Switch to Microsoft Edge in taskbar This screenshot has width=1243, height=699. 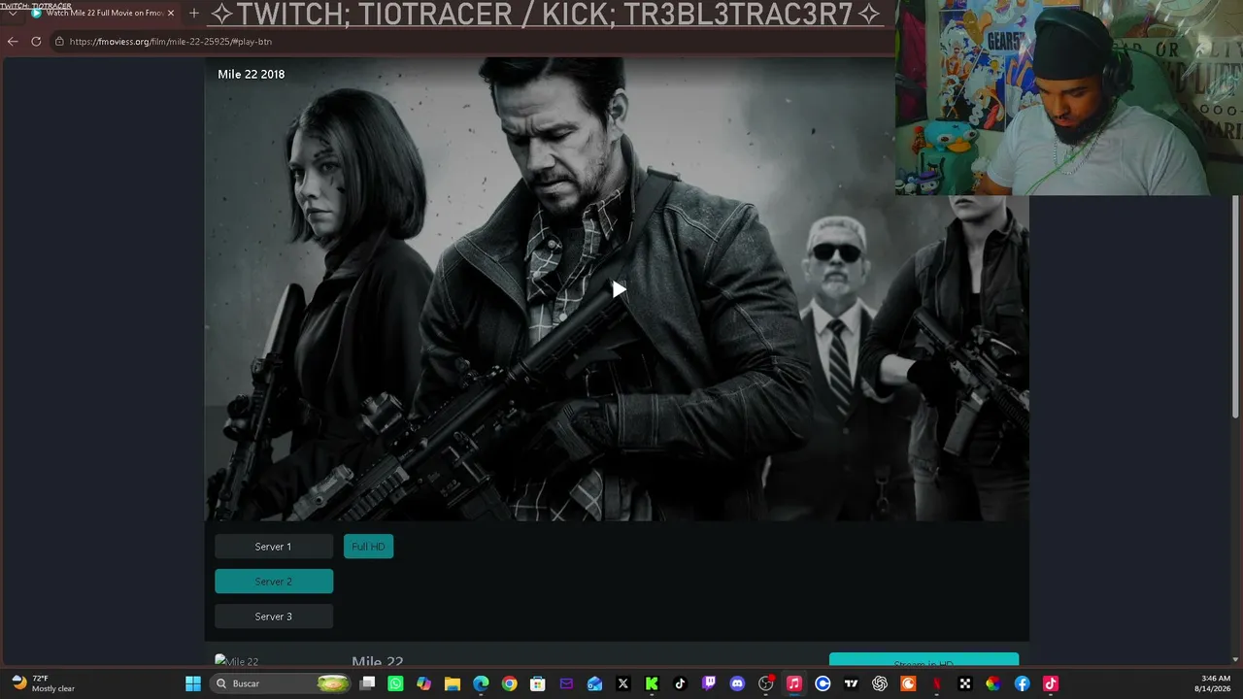tap(481, 683)
